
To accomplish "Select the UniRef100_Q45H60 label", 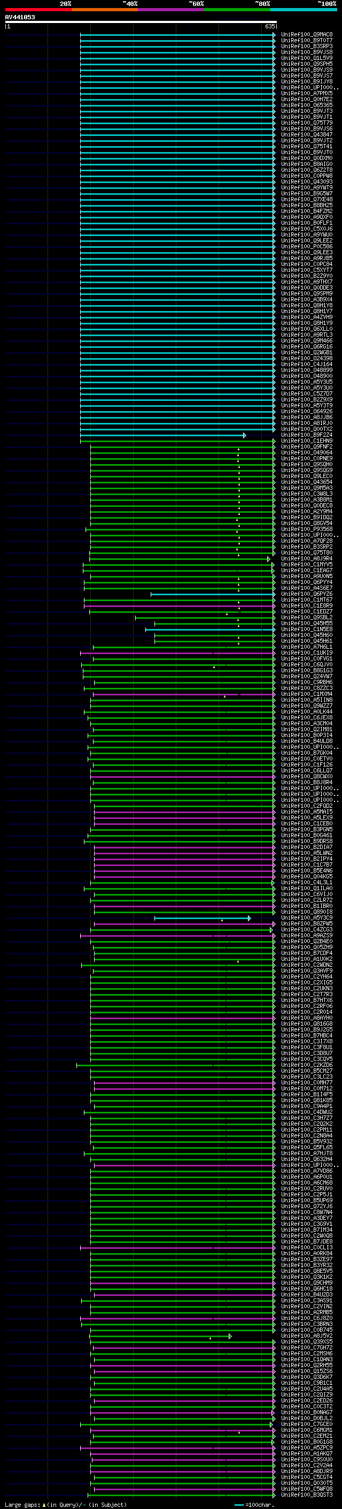I will [x=307, y=635].
